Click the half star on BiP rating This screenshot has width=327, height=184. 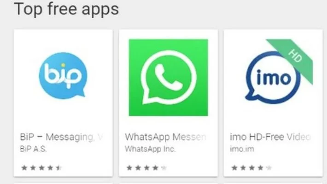[x=59, y=167]
